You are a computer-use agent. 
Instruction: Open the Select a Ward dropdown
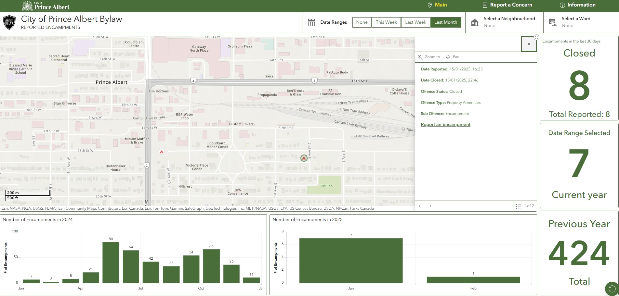[575, 22]
